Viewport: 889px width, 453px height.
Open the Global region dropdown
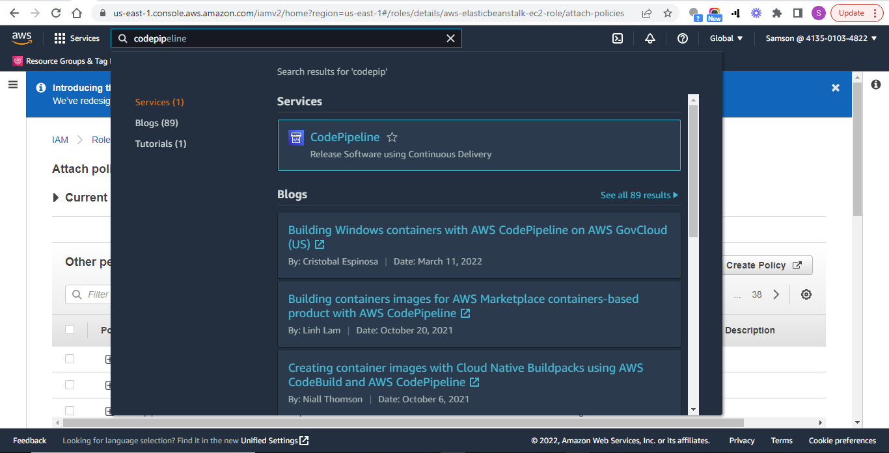pyautogui.click(x=725, y=38)
